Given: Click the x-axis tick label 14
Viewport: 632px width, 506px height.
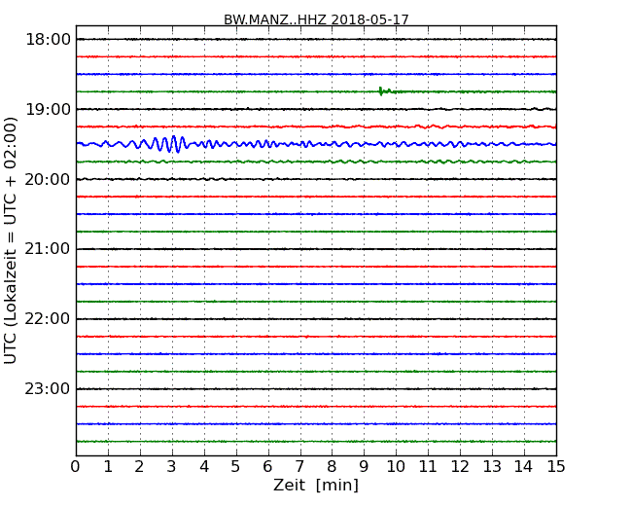Looking at the screenshot, I should 524,467.
